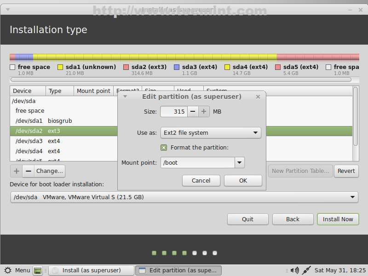368x276 pixels.
Task: Remove the selected partition with minus icon
Action: pyautogui.click(x=29, y=171)
